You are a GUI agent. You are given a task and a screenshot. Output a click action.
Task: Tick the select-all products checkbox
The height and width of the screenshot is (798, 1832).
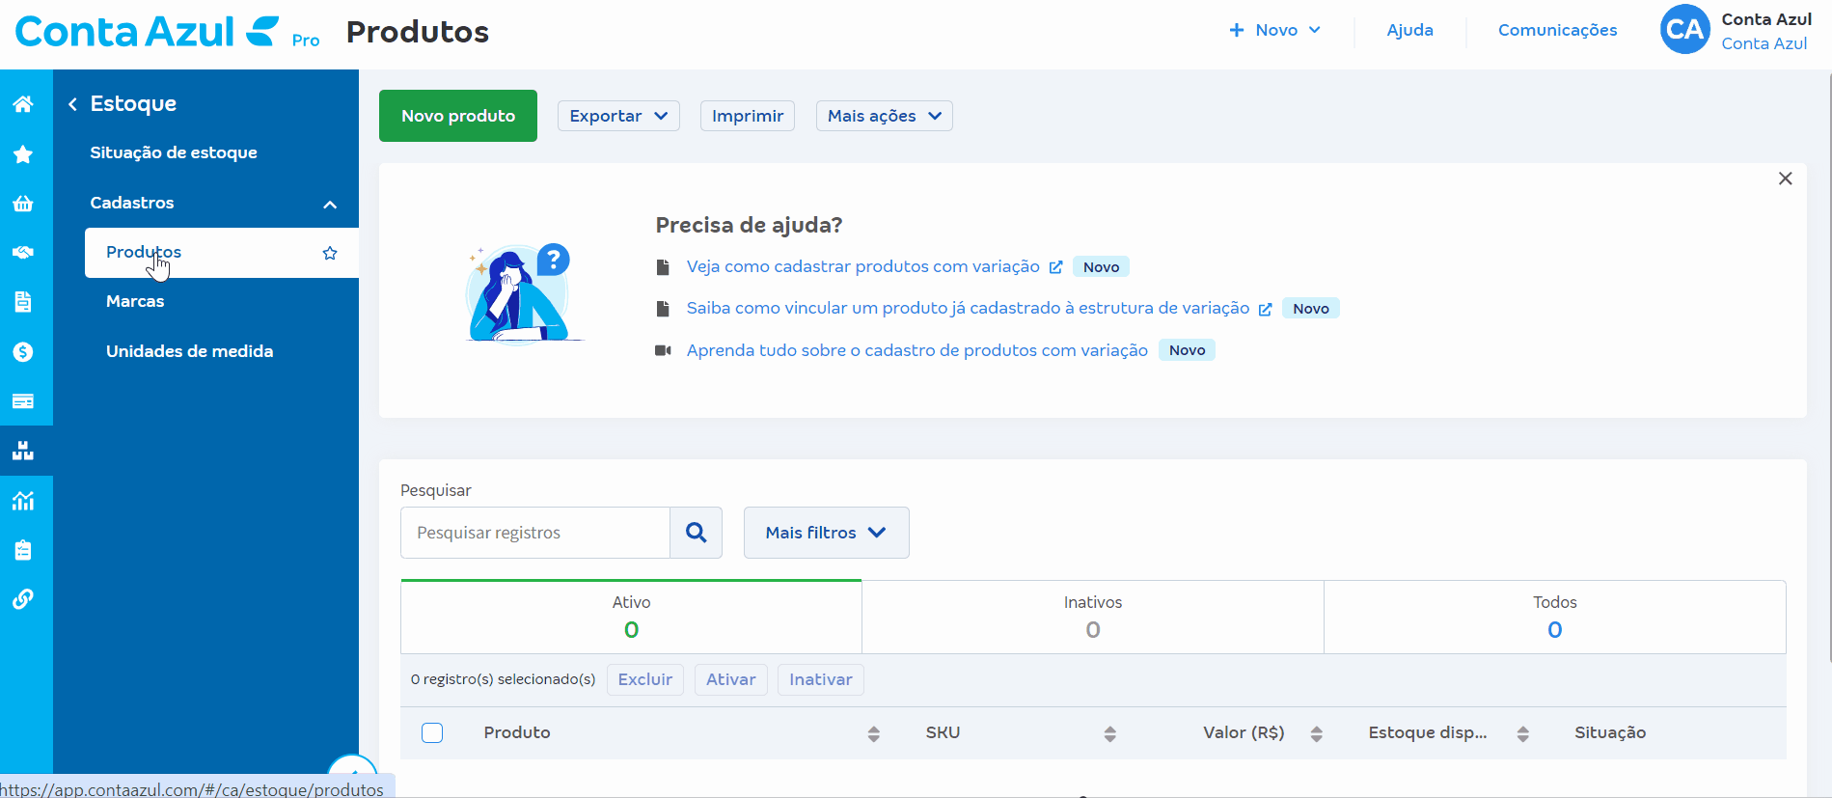coord(432,732)
